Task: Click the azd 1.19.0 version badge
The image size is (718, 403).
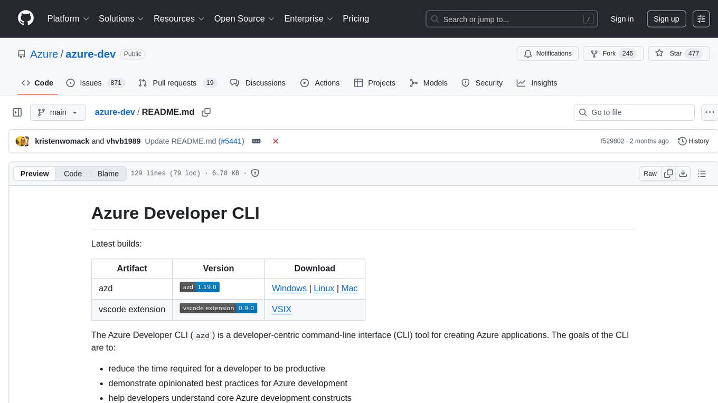Action: (x=200, y=287)
